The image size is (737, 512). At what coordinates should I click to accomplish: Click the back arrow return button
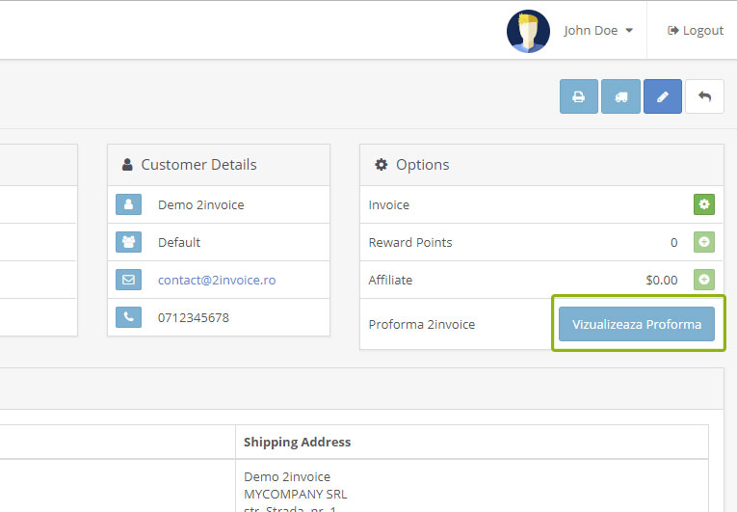click(704, 96)
